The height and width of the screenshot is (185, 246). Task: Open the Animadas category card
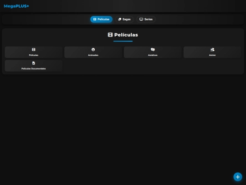click(93, 52)
